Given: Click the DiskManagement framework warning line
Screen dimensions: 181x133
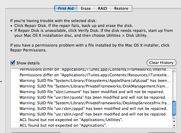Looking at the screenshot, I should (x=94, y=86).
